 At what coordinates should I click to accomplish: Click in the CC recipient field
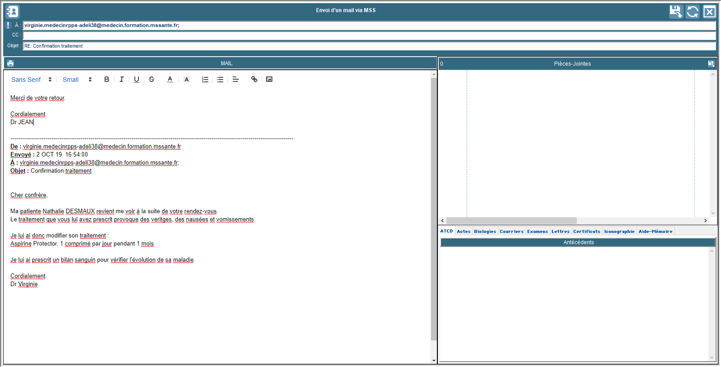click(369, 35)
